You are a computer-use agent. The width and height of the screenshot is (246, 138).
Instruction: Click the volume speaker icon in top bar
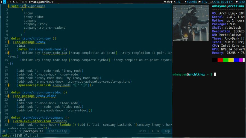coord(165,2)
